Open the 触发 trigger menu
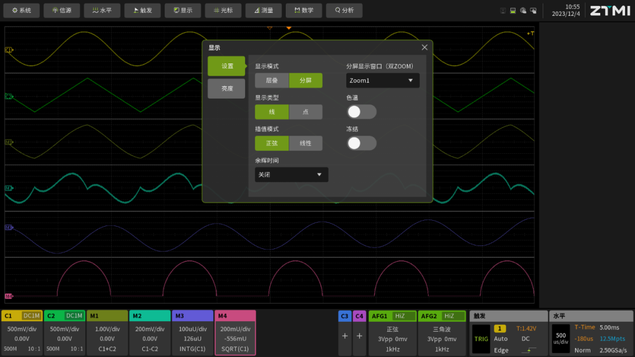Image resolution: width=635 pixels, height=357 pixels. coord(142,11)
